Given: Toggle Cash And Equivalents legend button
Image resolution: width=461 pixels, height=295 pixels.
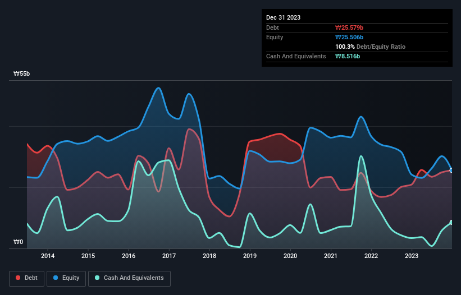Looking at the screenshot, I should tap(129, 278).
